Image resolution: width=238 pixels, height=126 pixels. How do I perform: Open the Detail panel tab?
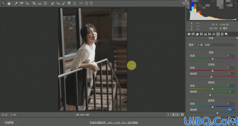197,34
